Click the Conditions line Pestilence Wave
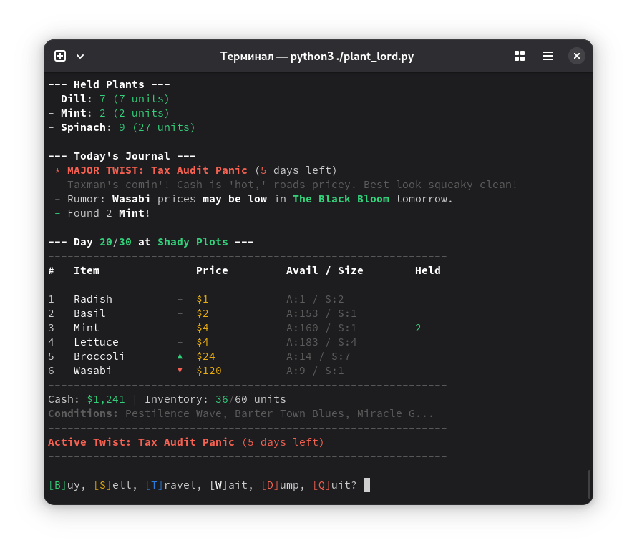This screenshot has width=637, height=553. coord(241,413)
